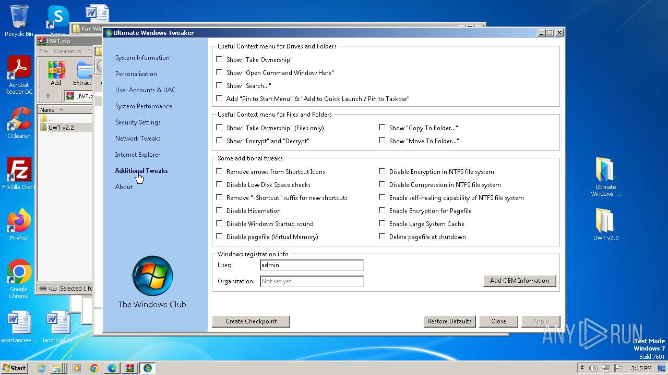668x375 pixels.
Task: Open User Accounts & UAC section
Action: [x=145, y=90]
